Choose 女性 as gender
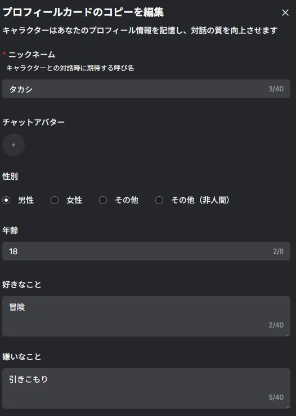Screen dimensions: 296x416 point(55,200)
